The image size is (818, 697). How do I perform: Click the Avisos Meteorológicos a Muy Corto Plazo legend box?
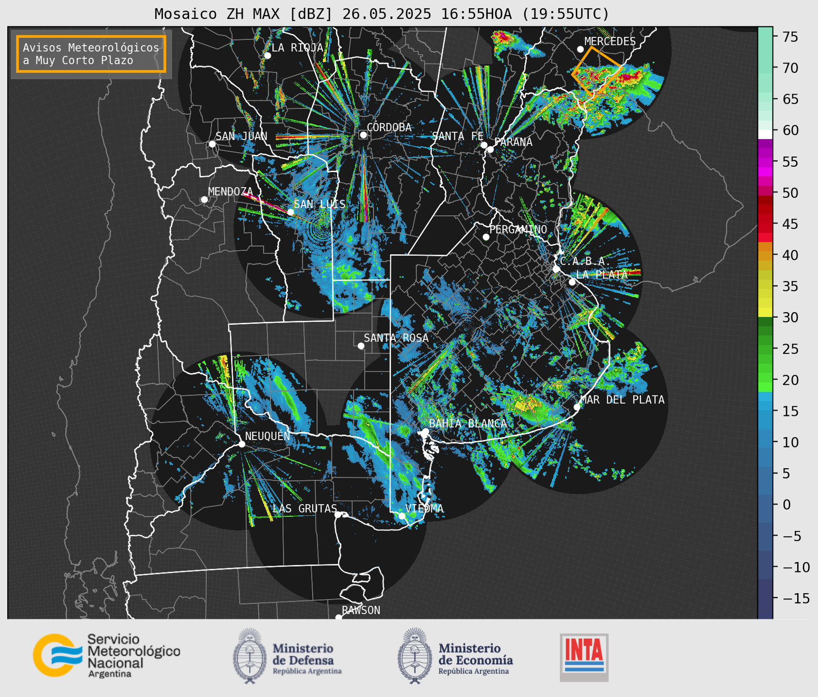[x=91, y=54]
